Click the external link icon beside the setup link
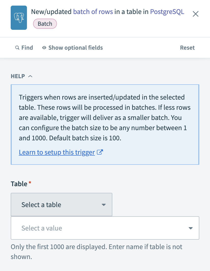 [x=100, y=152]
